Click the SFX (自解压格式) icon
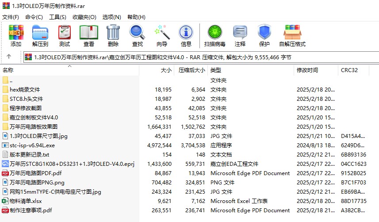Viewport: 379px width, 222px height. click(292, 32)
